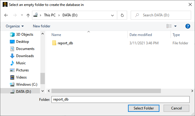Create a New folder
This screenshot has height=116, width=195.
(42, 26)
